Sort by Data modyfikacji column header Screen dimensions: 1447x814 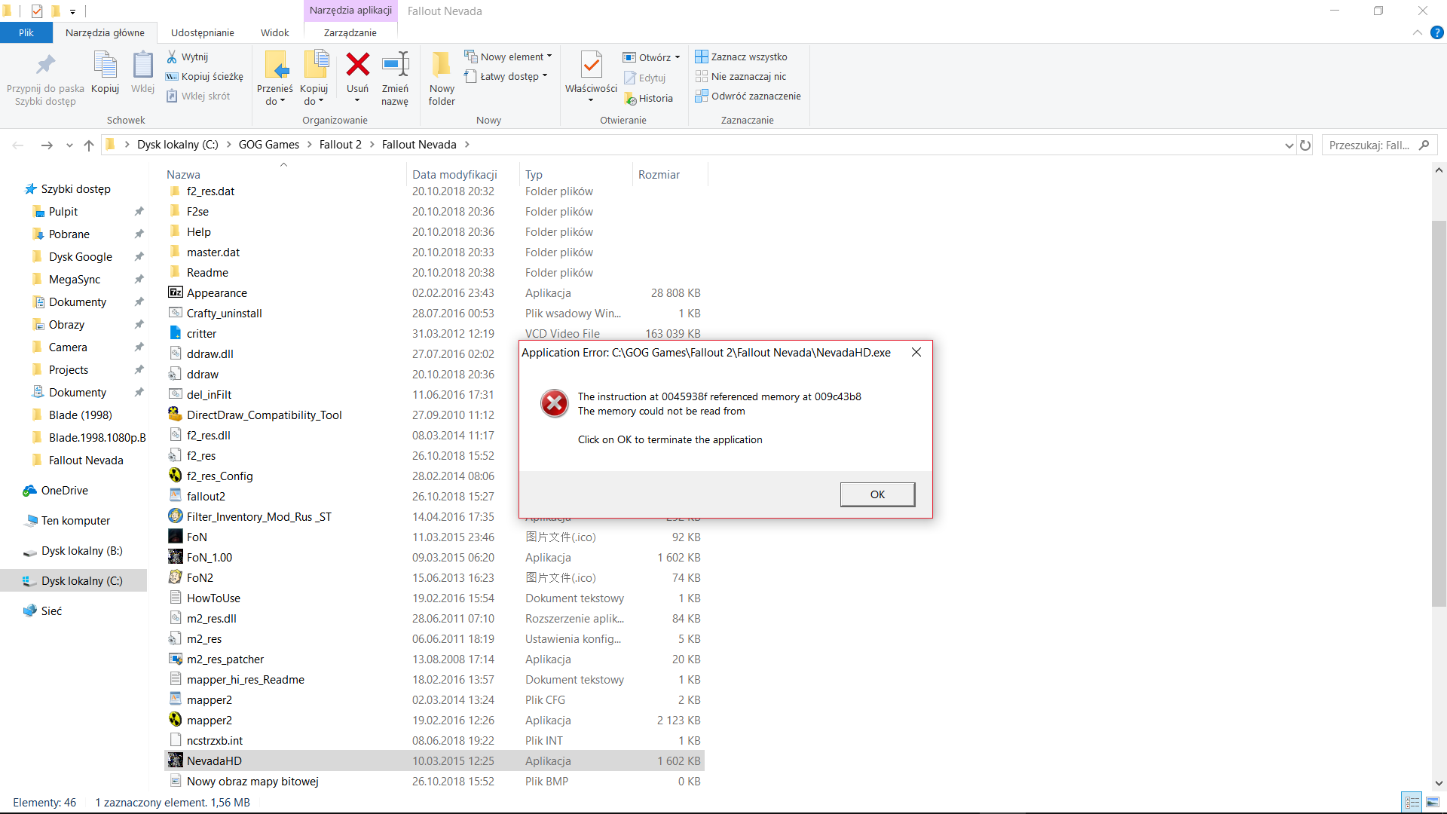pos(454,174)
